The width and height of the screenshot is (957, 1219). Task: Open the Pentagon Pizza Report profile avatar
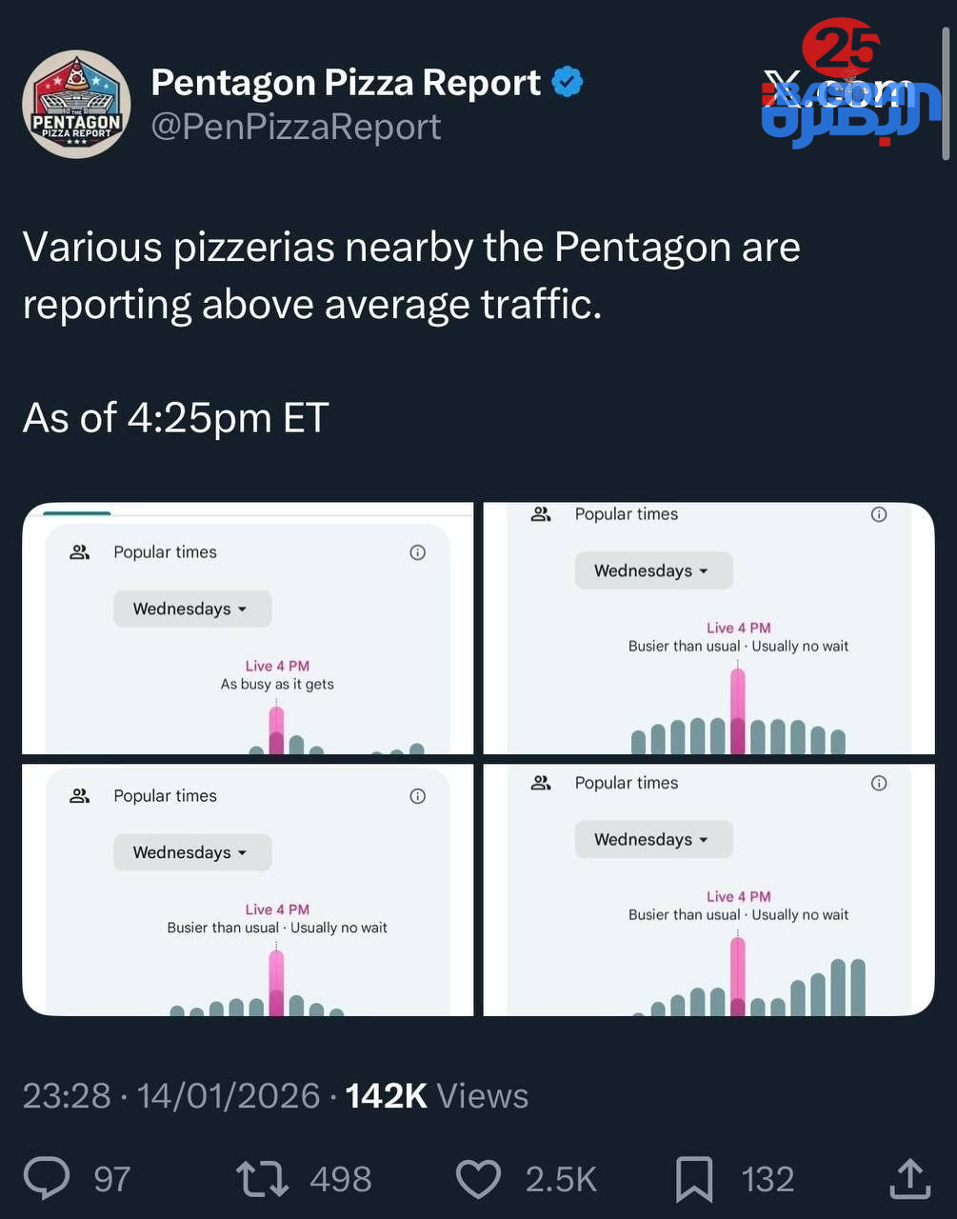tap(76, 105)
